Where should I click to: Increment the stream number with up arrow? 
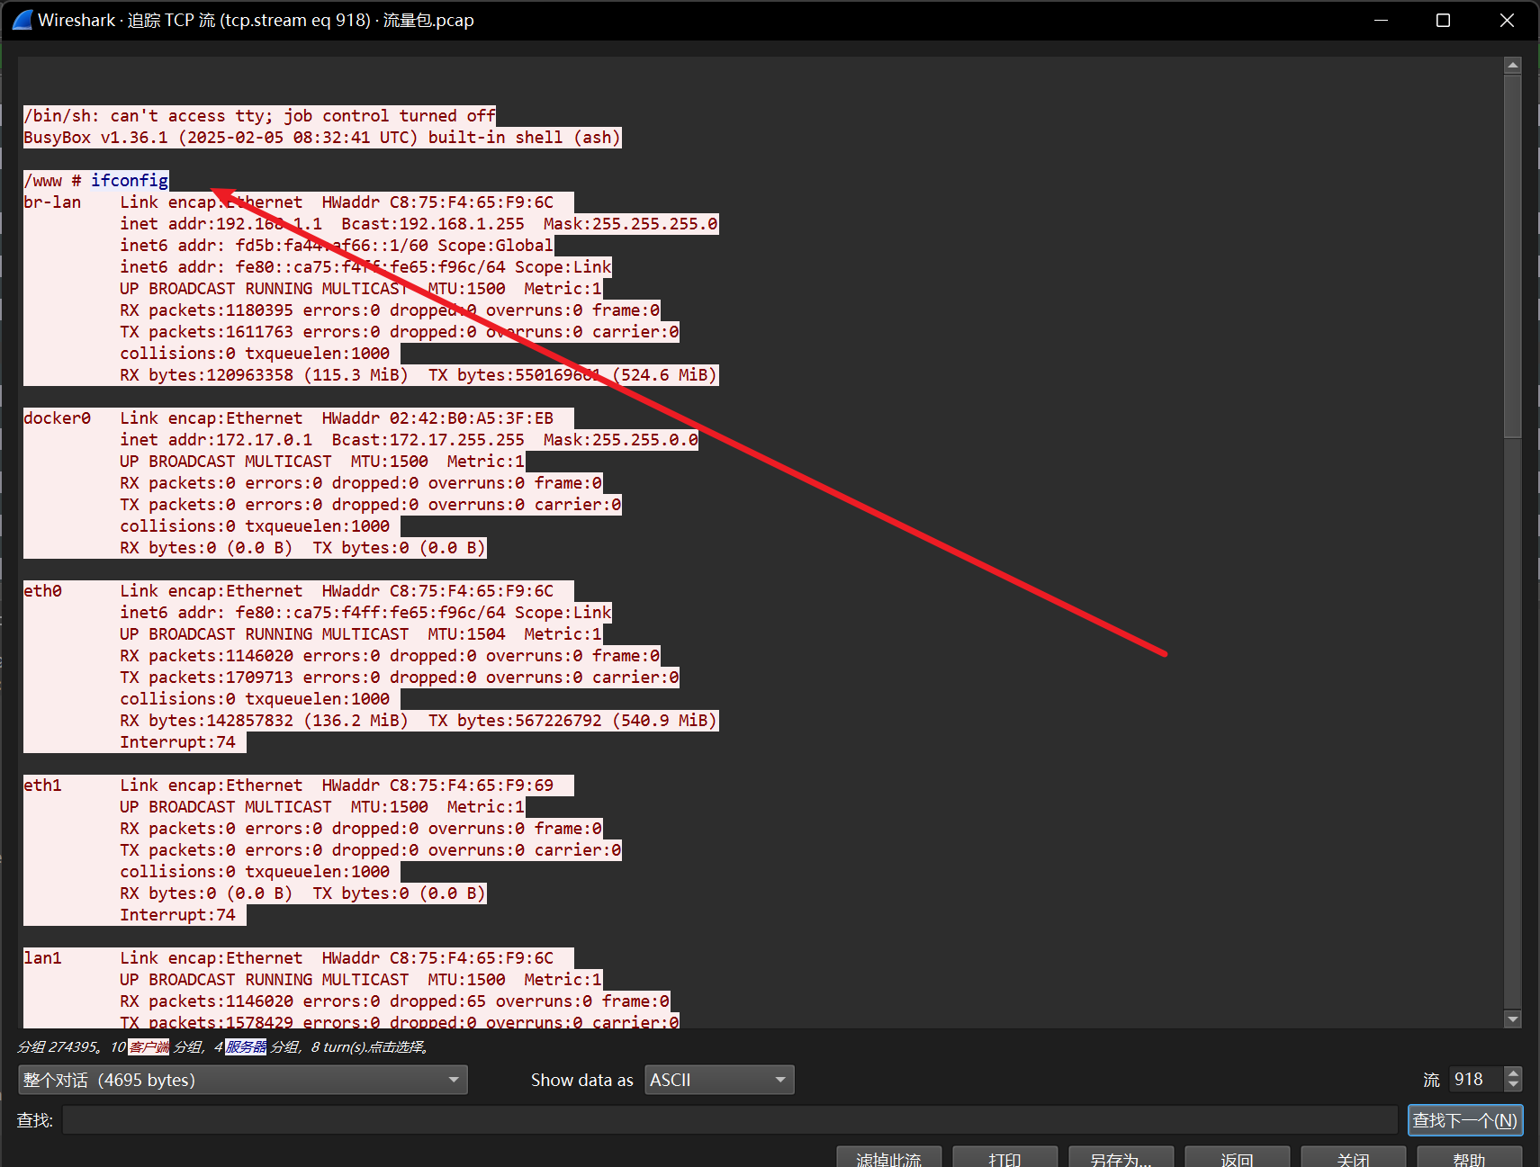click(1513, 1073)
